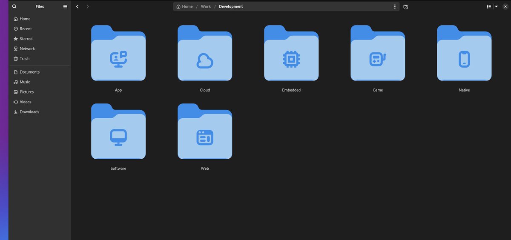
Task: Click Development in the path bar
Action: coord(231,6)
